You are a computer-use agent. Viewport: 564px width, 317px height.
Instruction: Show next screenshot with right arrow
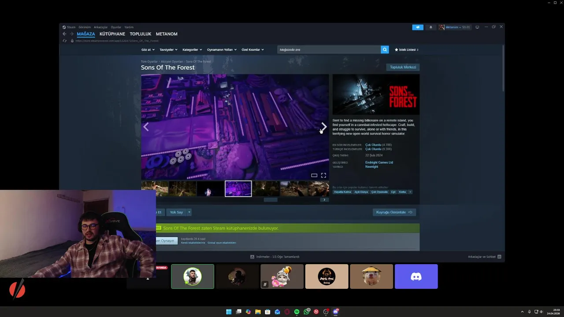[324, 127]
